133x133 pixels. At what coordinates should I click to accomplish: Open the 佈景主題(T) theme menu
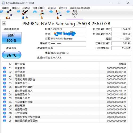(x=39, y=8)
